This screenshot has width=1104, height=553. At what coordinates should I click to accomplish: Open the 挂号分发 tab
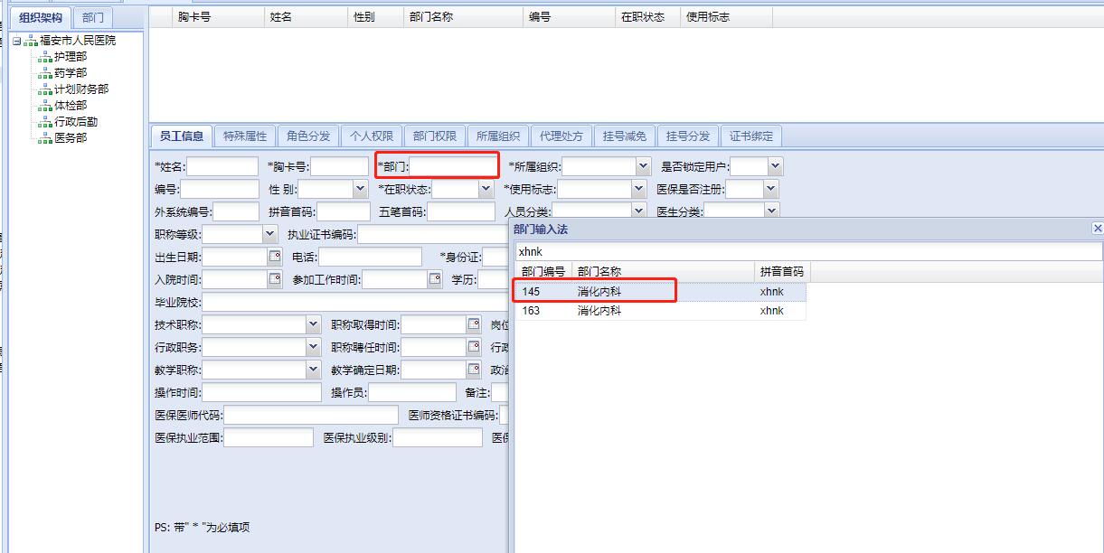688,136
